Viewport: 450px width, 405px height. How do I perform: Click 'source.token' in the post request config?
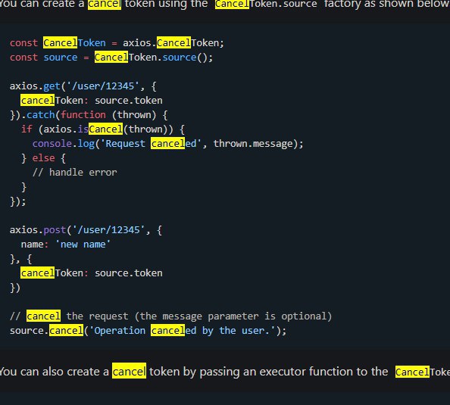pos(129,273)
